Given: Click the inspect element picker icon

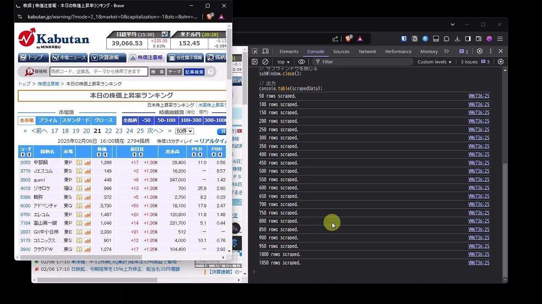Looking at the screenshot, I should [x=254, y=52].
